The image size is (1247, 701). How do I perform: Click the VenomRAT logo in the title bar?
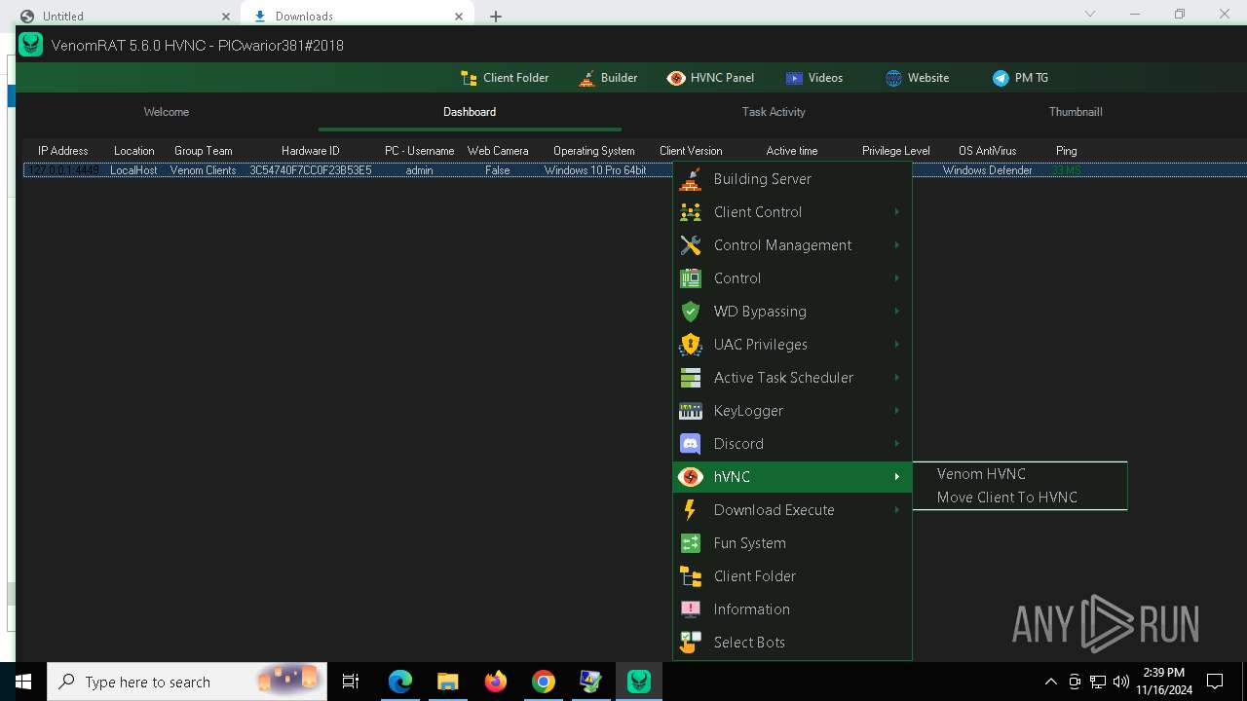[31, 45]
